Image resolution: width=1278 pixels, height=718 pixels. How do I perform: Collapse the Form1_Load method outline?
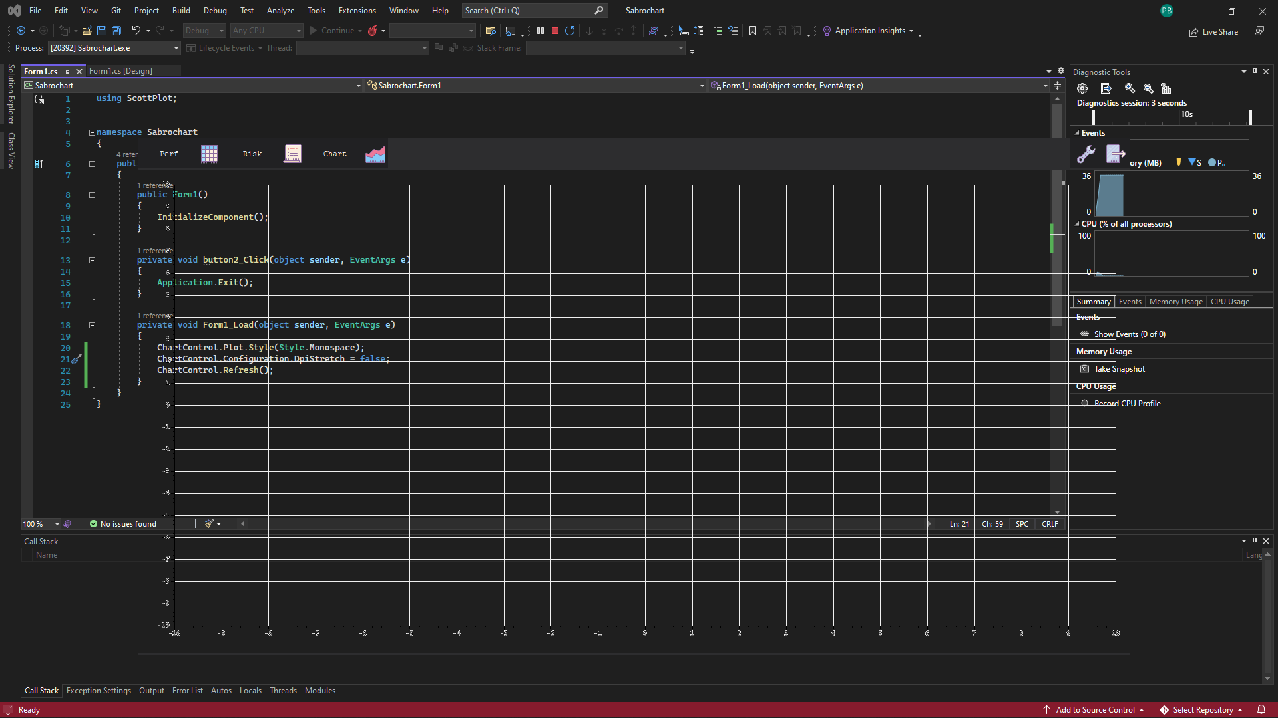(x=92, y=325)
